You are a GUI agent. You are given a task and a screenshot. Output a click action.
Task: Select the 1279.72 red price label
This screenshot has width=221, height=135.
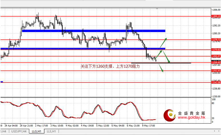(x=216, y=40)
